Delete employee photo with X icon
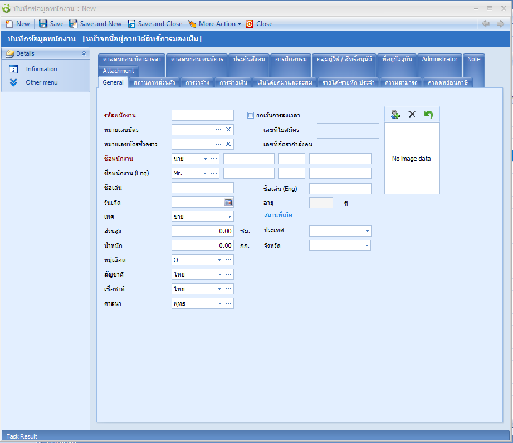This screenshot has height=443, width=513. coord(412,114)
